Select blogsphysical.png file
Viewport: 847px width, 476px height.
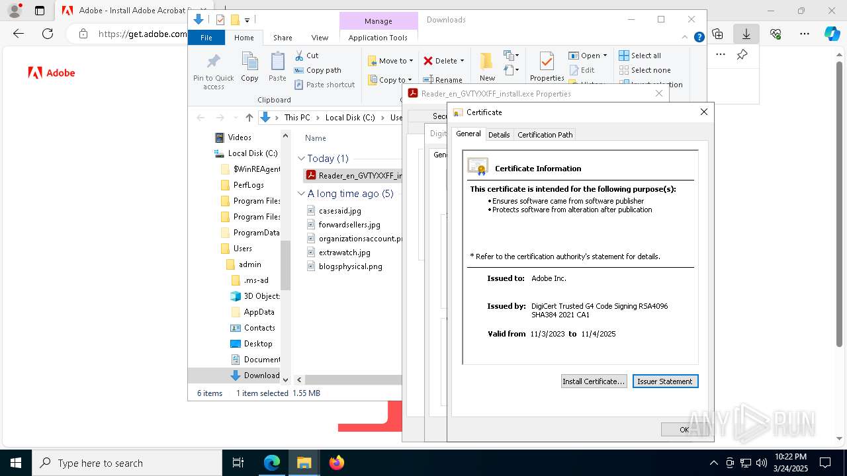coord(350,266)
